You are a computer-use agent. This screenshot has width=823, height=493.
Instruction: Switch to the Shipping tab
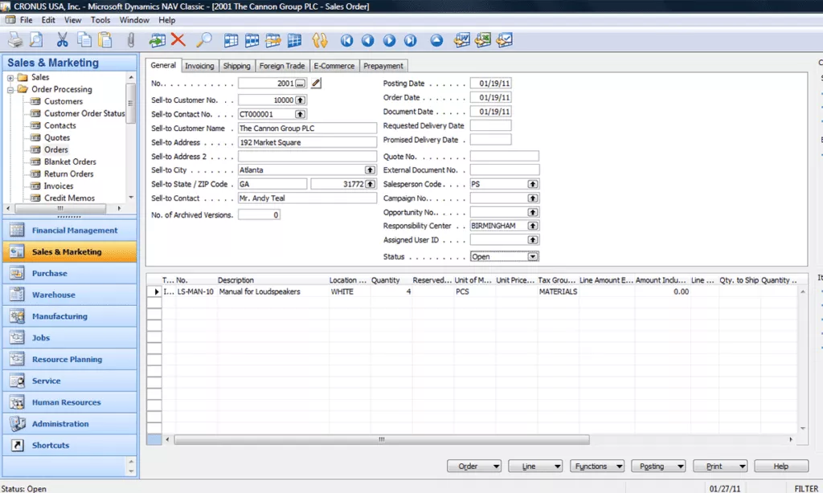(237, 66)
